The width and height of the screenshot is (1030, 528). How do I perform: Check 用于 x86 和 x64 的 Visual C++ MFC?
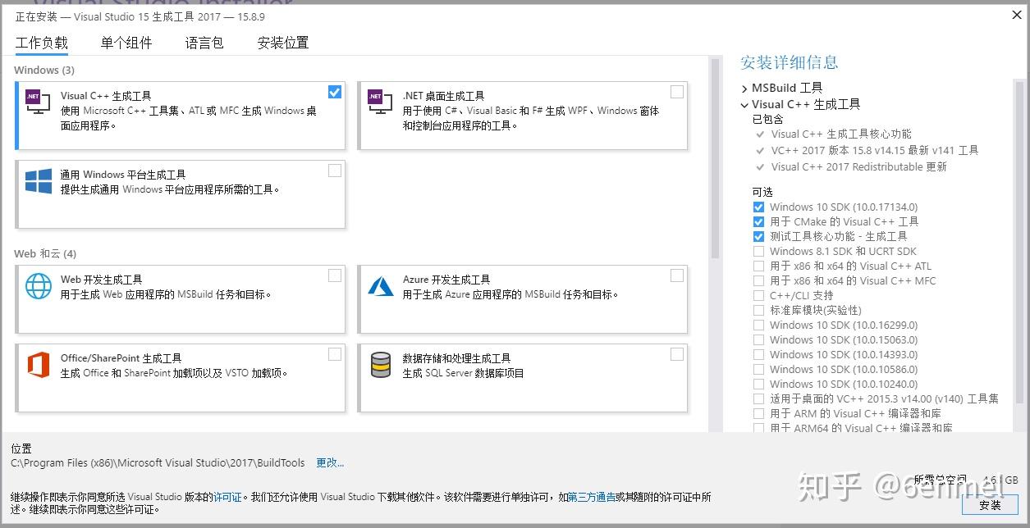click(758, 281)
